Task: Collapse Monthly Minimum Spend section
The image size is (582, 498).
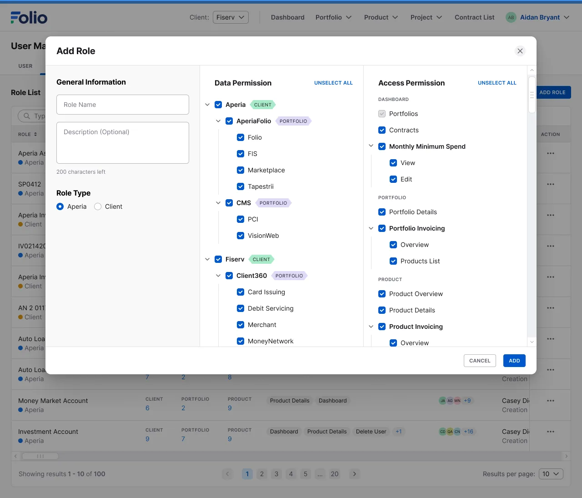Action: (x=371, y=146)
